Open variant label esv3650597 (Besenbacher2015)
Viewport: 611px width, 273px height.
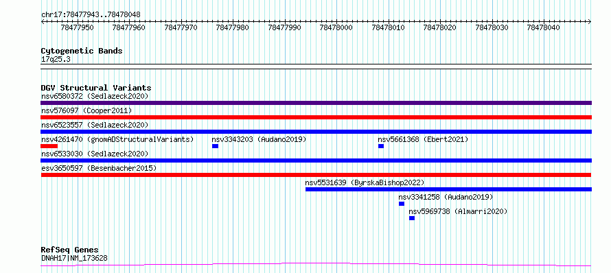click(99, 168)
